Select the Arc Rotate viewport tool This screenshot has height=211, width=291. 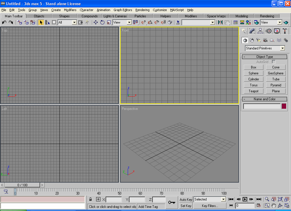[x=280, y=205]
